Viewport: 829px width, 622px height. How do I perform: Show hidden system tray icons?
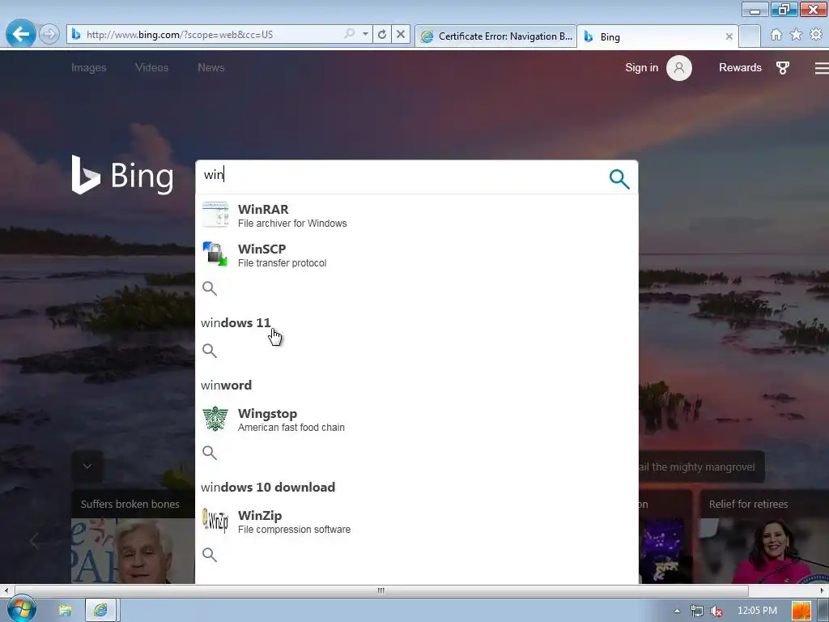pos(678,611)
